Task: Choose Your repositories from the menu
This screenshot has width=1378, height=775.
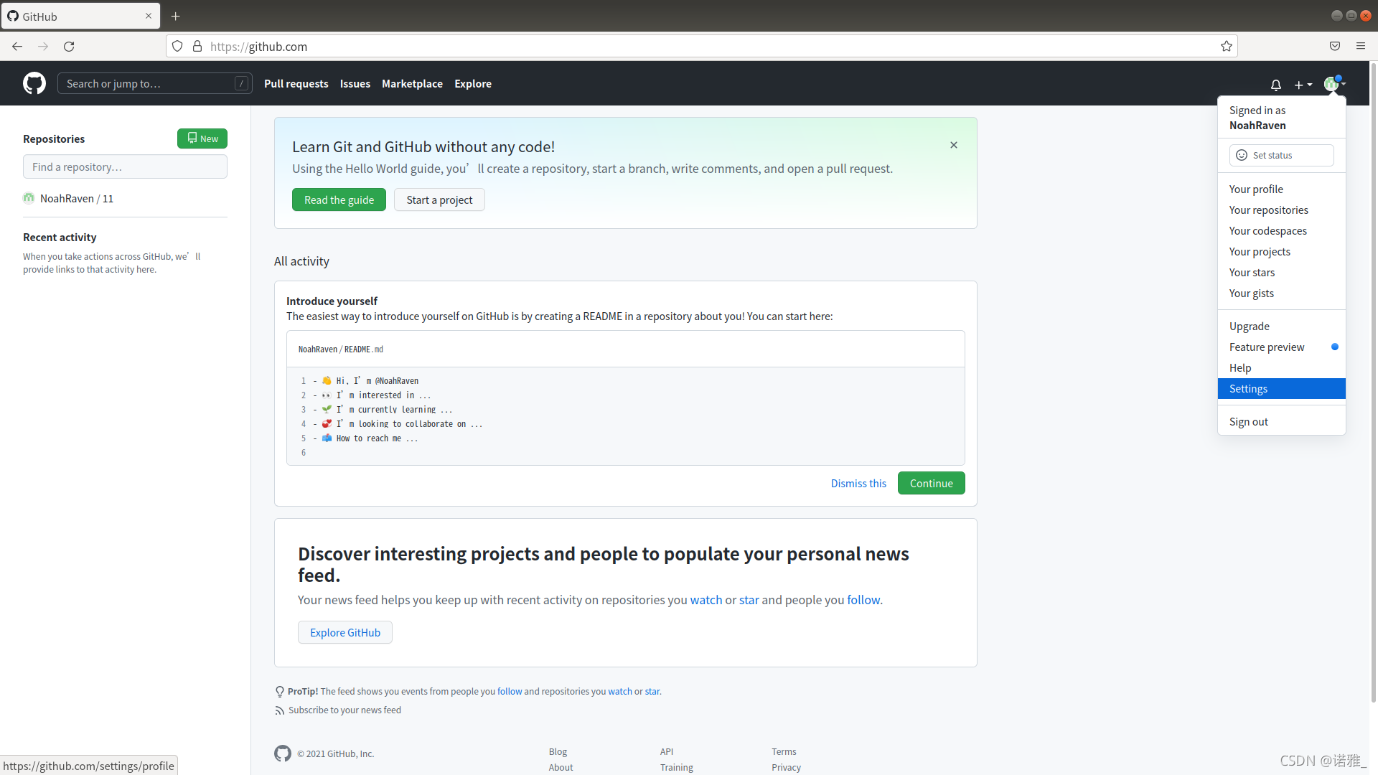Action: pos(1268,210)
